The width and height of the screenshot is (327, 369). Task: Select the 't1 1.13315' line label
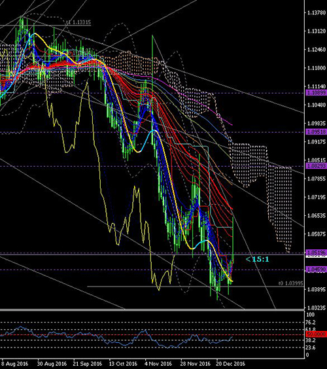(x=78, y=22)
